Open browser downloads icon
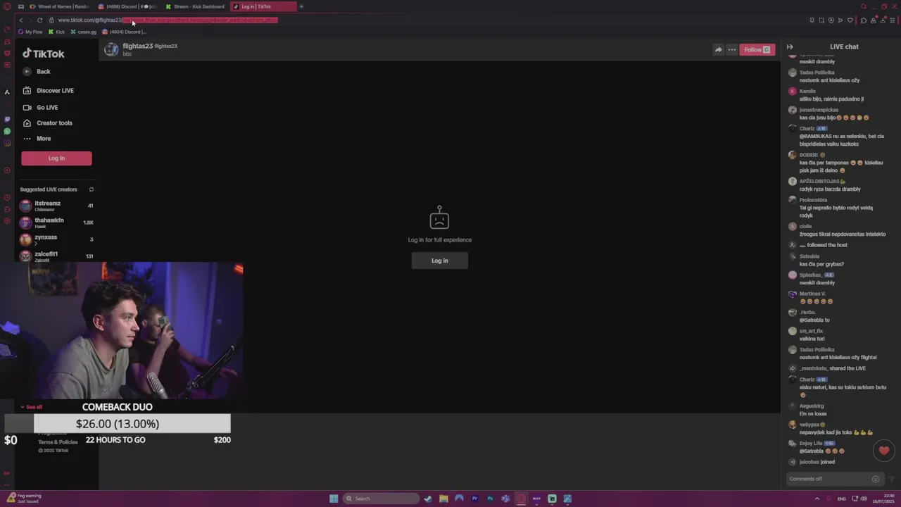 pyautogui.click(x=883, y=20)
